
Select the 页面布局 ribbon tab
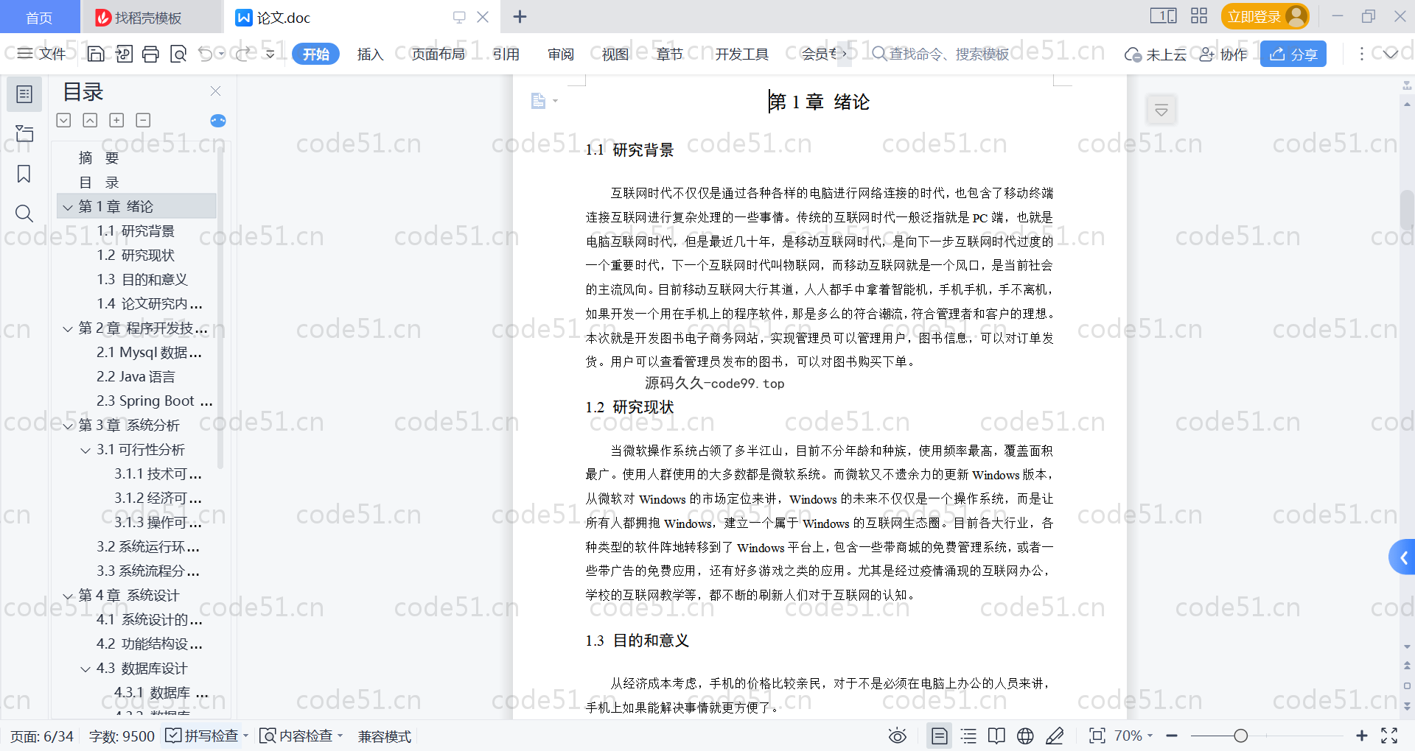coord(438,54)
